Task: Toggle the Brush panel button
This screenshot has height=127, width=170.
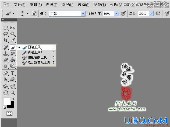Action: pos(34,13)
